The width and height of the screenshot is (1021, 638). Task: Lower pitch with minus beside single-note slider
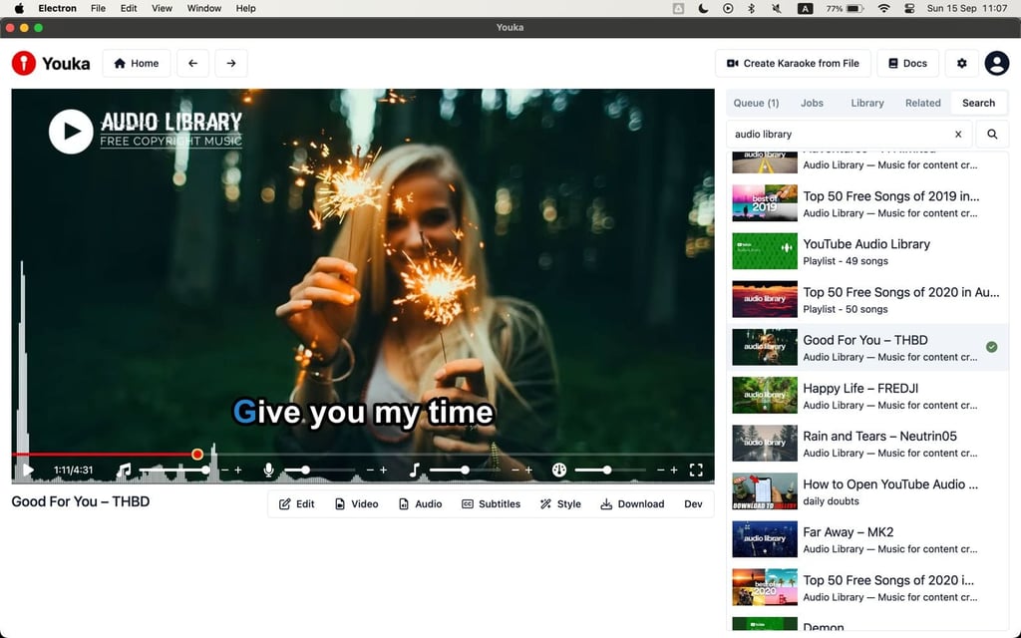coord(515,471)
